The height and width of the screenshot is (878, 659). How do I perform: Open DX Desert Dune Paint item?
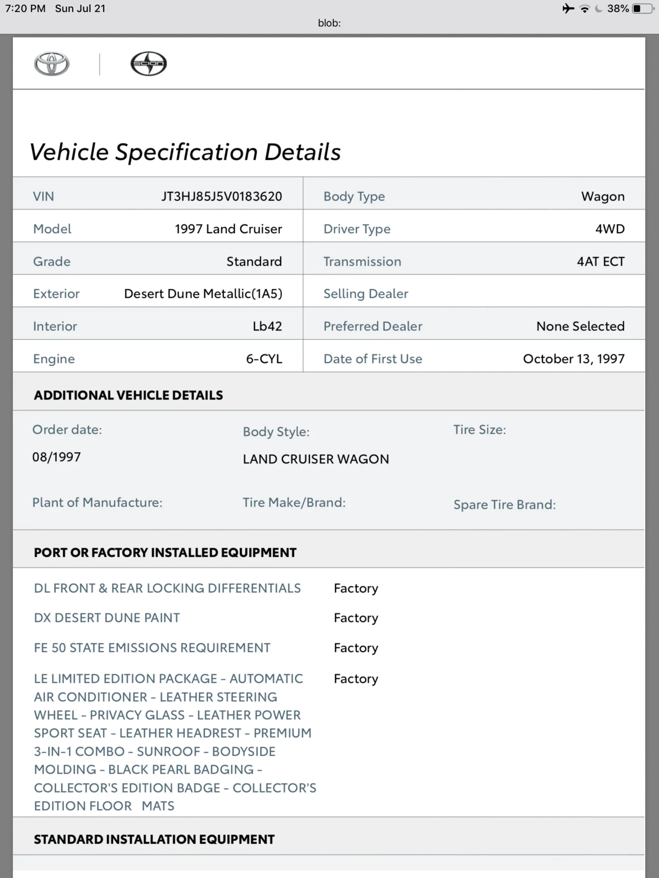pyautogui.click(x=107, y=618)
